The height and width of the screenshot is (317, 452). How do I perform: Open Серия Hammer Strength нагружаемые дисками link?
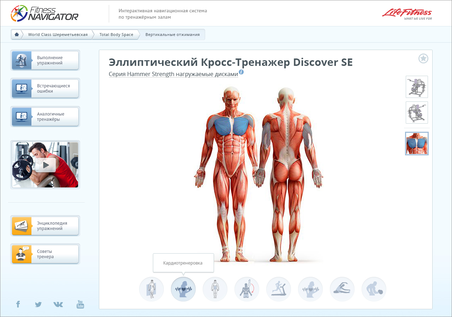click(173, 74)
